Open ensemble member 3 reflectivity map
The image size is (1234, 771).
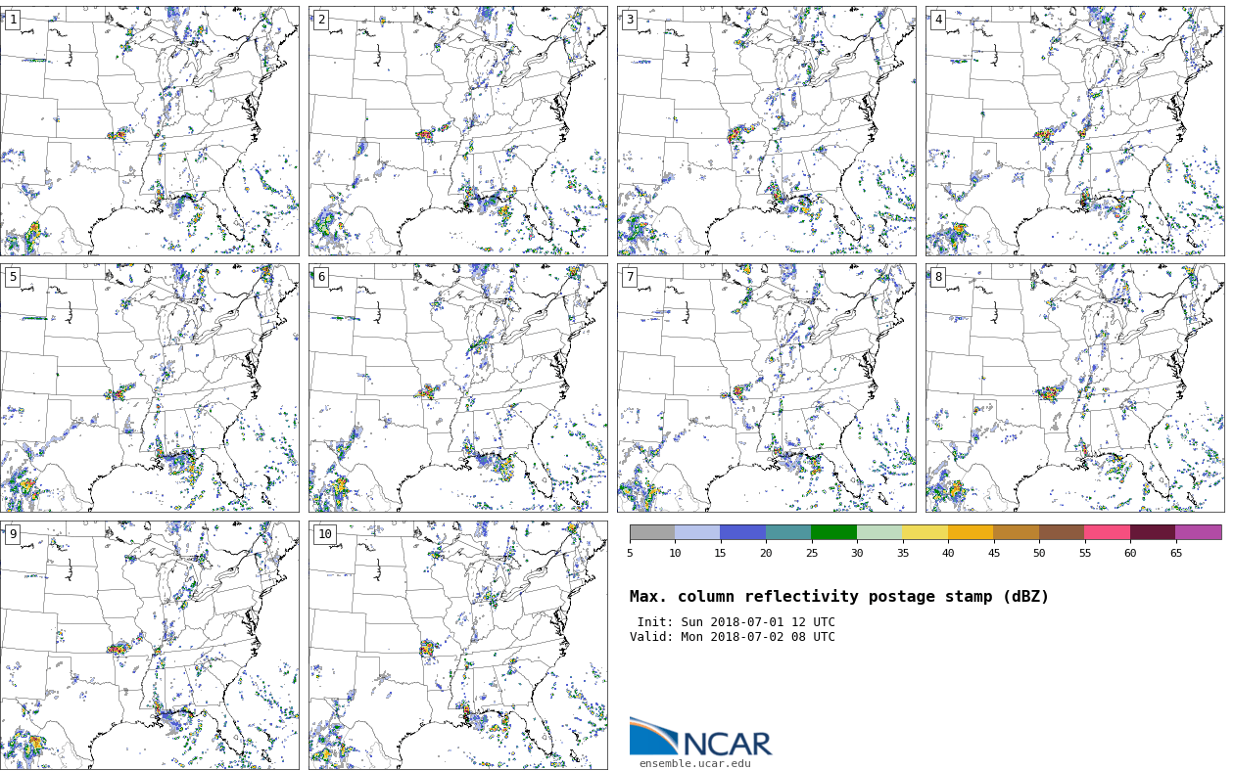click(766, 131)
